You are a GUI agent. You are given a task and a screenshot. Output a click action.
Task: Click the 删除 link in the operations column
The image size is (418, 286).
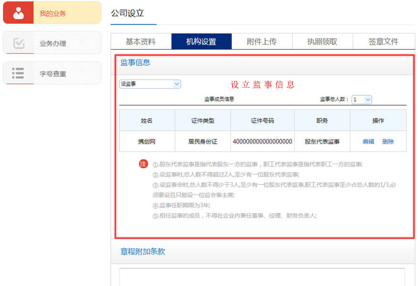(x=388, y=142)
